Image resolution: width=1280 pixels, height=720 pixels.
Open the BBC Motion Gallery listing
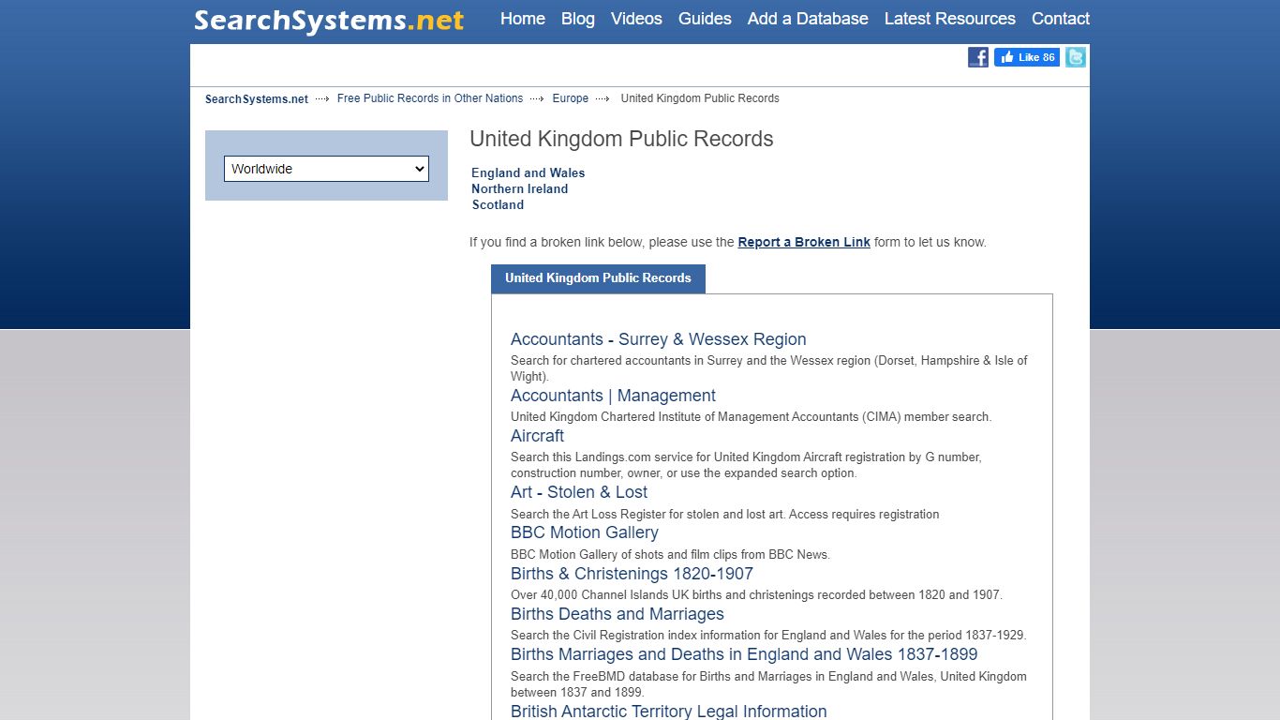(585, 532)
